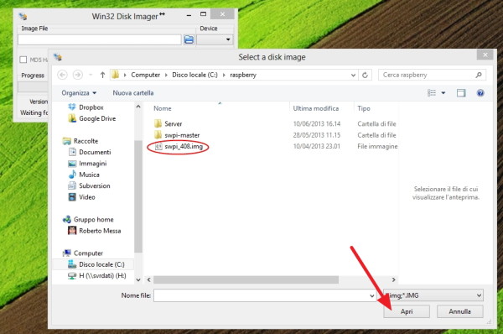Screen dimensions: 503x334
Task: Click the browse folder icon in Win32 Disk Imager
Action: tap(189, 39)
